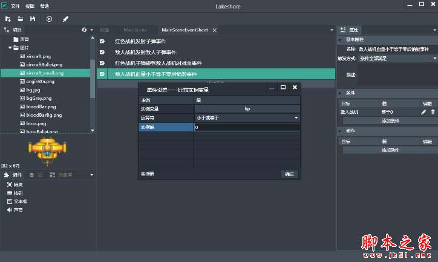Toggle event 红色战机子弹碰到敌人战机 checkbox
Screen dimensions: 438x262
click(x=102, y=63)
